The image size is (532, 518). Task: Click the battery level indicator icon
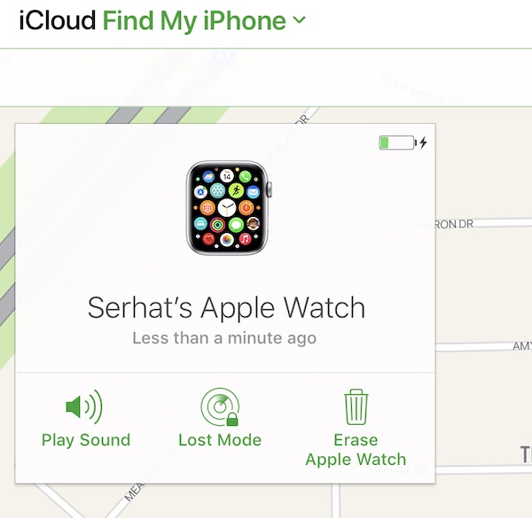click(397, 143)
